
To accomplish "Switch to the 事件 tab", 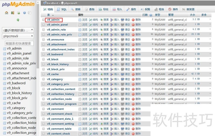I will click(x=173, y=9).
